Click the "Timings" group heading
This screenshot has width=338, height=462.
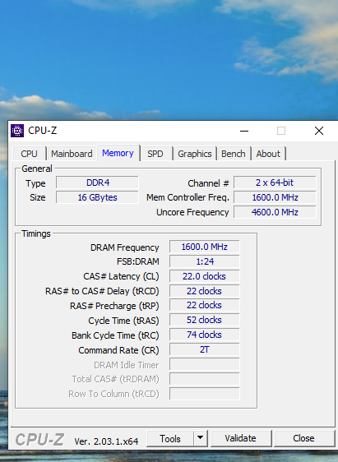(x=36, y=233)
